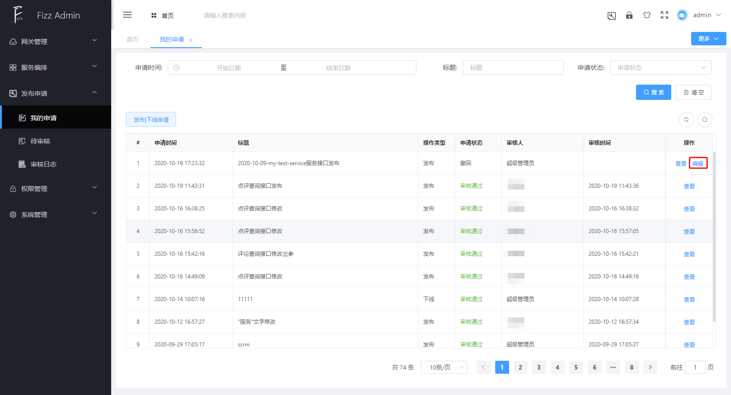This screenshot has width=731, height=395.
Task: Click the pagination ellipsis button
Action: click(613, 367)
